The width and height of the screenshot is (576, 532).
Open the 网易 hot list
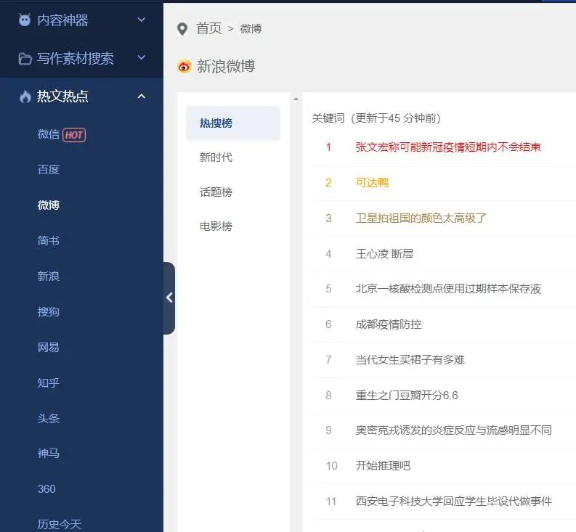49,347
